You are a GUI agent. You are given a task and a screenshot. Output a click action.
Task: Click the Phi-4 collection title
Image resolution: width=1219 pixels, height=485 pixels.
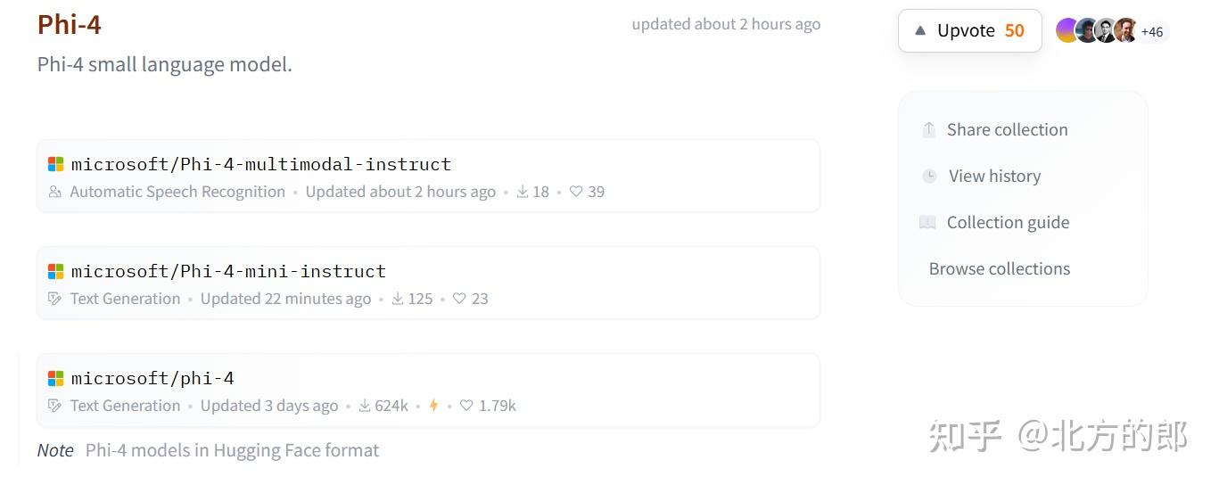[x=70, y=25]
